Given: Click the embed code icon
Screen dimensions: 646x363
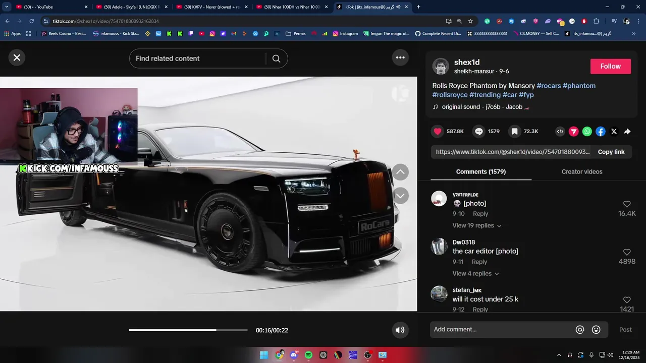Looking at the screenshot, I should point(560,132).
